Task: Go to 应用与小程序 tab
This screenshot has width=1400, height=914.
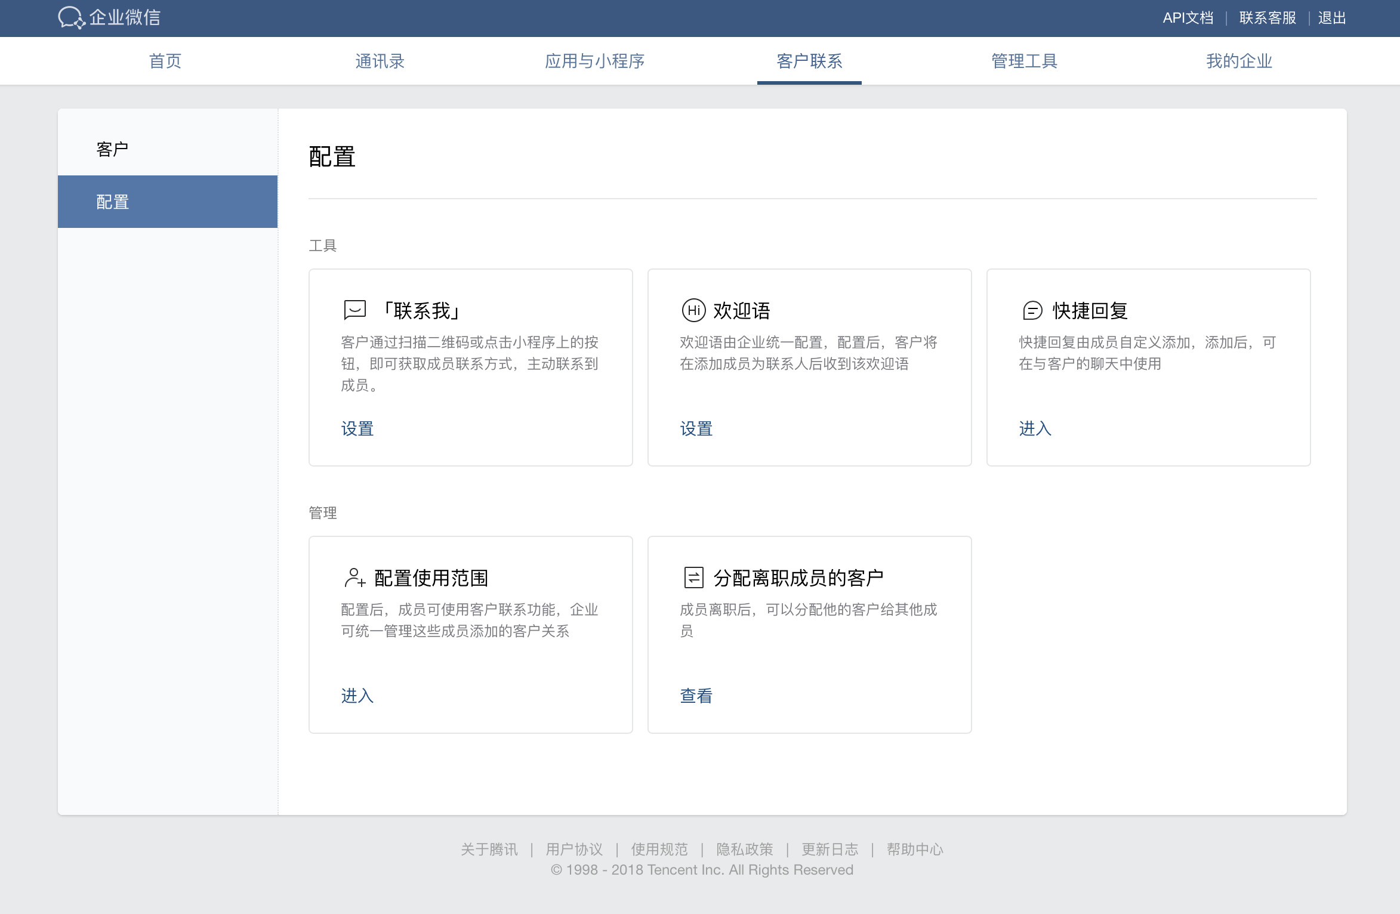Action: tap(594, 61)
